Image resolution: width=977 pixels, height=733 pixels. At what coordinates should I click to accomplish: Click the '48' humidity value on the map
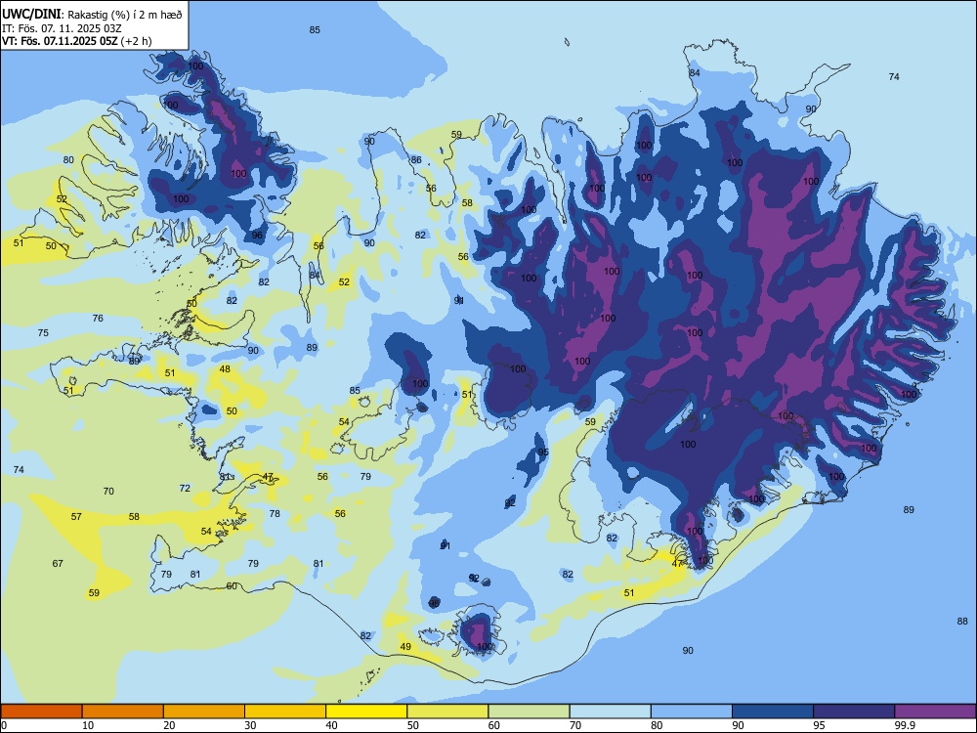pyautogui.click(x=225, y=369)
